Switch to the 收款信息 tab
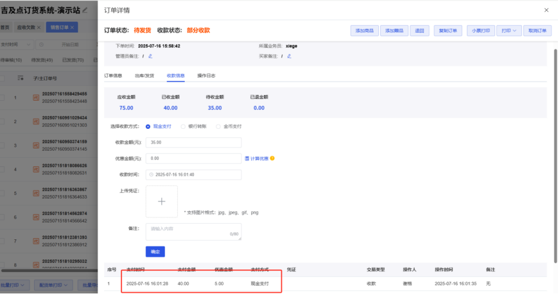 pyautogui.click(x=176, y=76)
